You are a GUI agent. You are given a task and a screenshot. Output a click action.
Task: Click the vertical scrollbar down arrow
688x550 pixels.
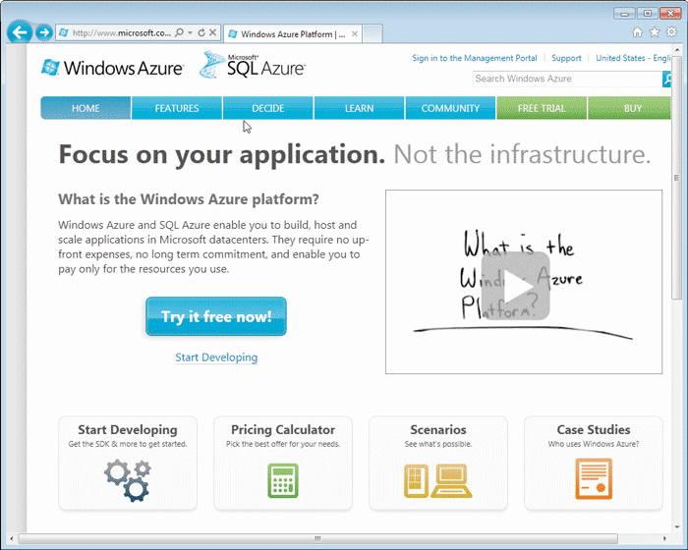677,527
